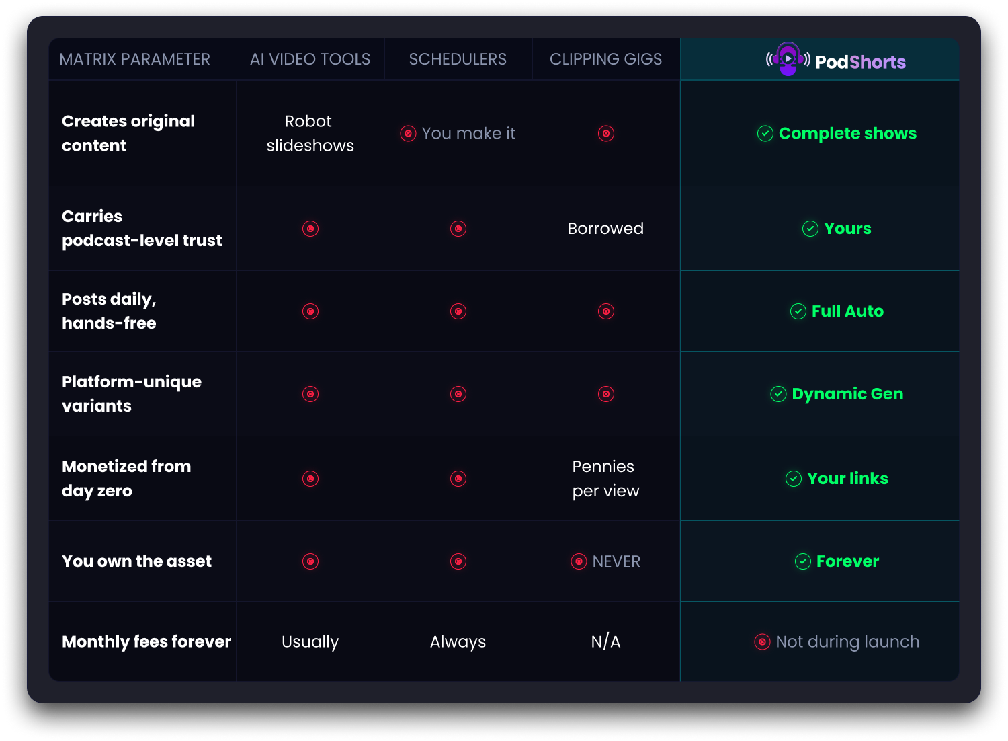Click the Robot slideshows cell
This screenshot has width=1008, height=741.
click(x=310, y=133)
